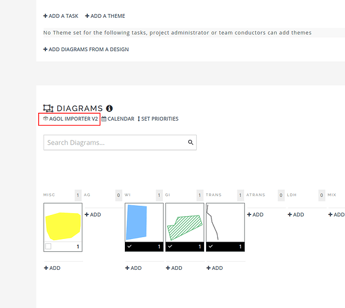The image size is (345, 308).
Task: Click the Diagrams info icon
Action: coord(109,108)
